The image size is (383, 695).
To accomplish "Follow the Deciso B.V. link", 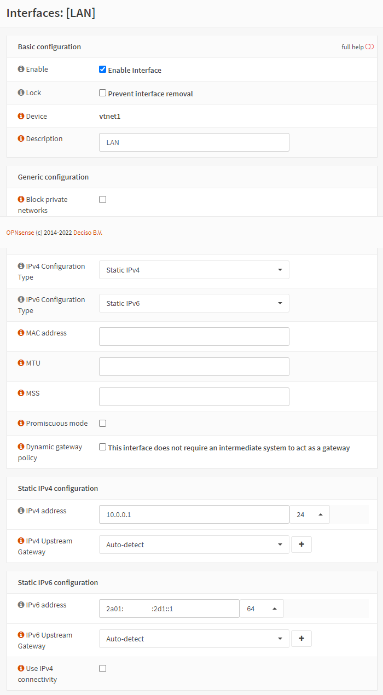I will [88, 233].
